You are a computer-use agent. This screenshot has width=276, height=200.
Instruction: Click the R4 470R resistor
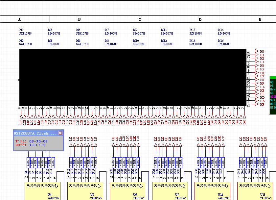[28, 162]
